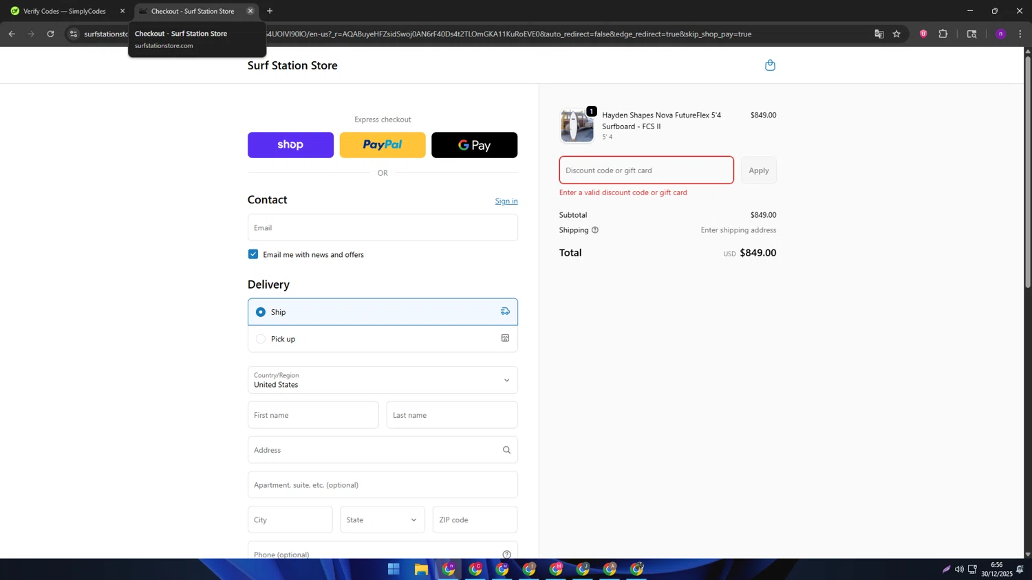
Task: Open the pink shield extension icon
Action: (923, 34)
